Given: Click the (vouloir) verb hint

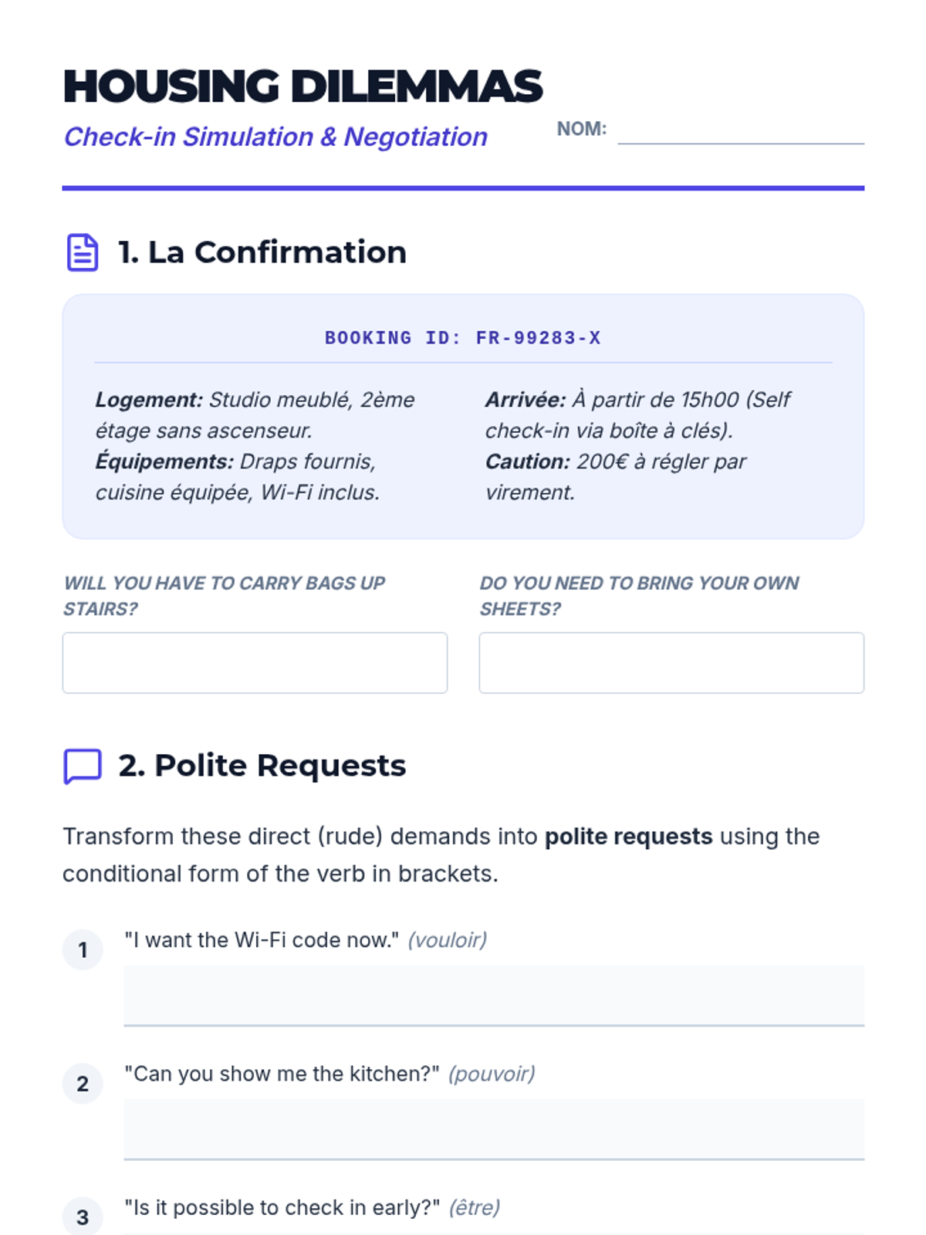Looking at the screenshot, I should [448, 940].
